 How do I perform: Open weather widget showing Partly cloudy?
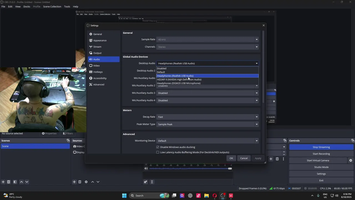click(12, 196)
